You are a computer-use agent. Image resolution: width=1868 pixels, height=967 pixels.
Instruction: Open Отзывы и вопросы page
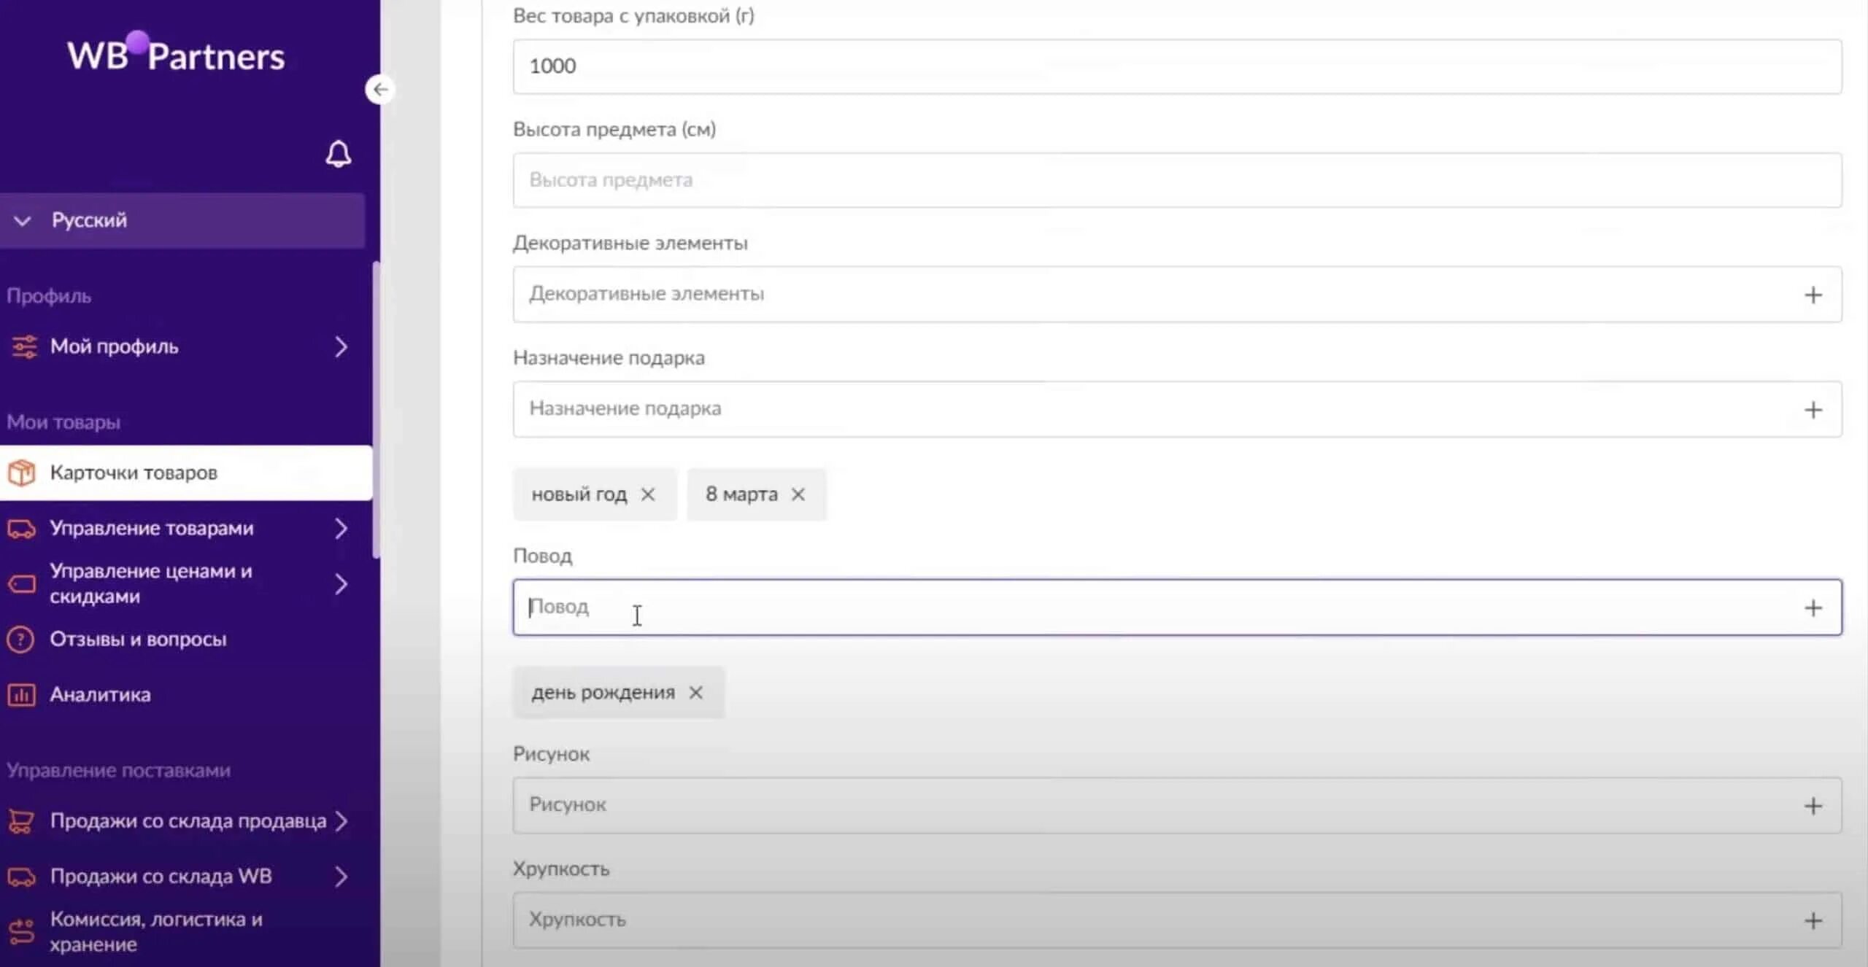[138, 640]
